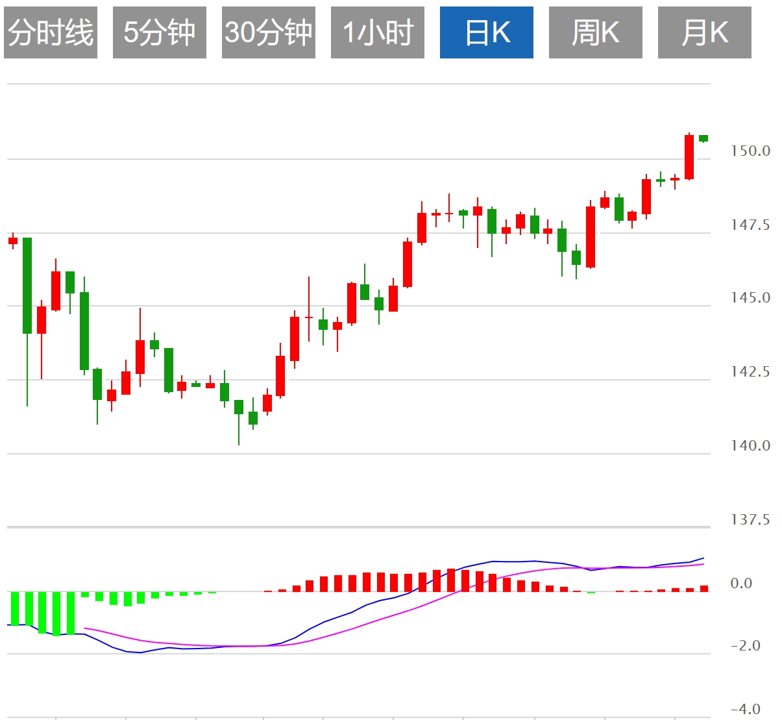
Task: Switch to the 周K weekly view
Action: (x=596, y=32)
